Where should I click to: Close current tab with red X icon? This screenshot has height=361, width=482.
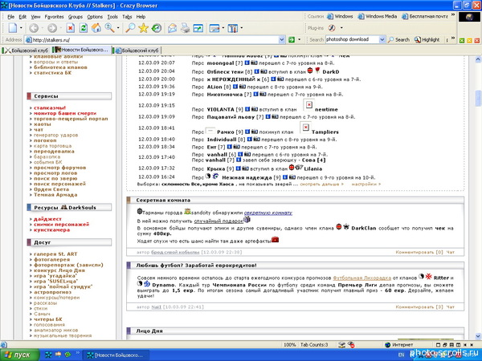(477, 41)
